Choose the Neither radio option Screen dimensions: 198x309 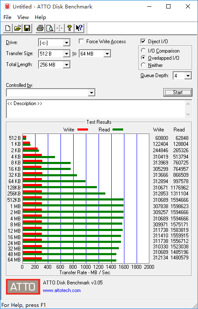[x=143, y=65]
